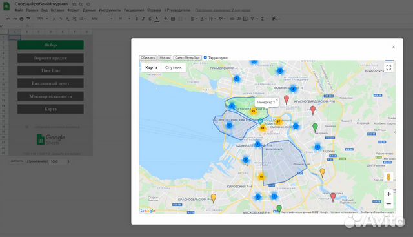Open the text rotation dropdown
The image size is (413, 237).
point(222,19)
